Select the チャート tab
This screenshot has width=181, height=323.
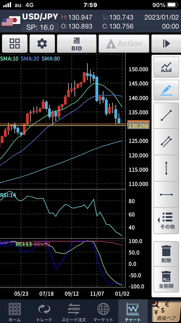click(133, 311)
